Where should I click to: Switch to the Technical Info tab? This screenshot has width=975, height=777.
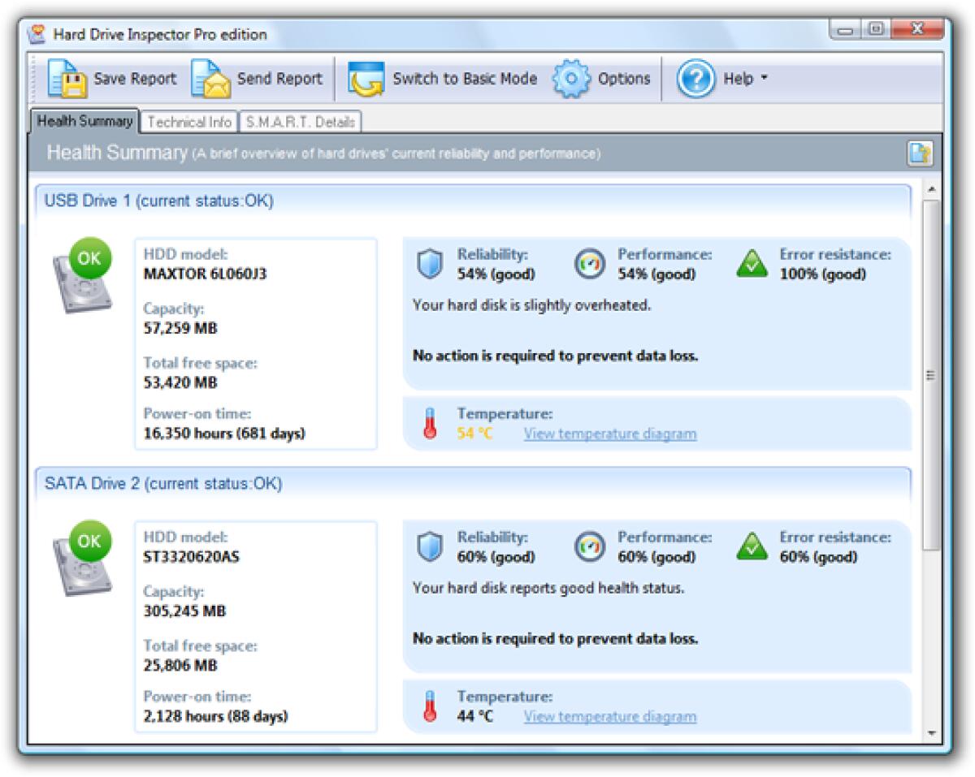(188, 121)
